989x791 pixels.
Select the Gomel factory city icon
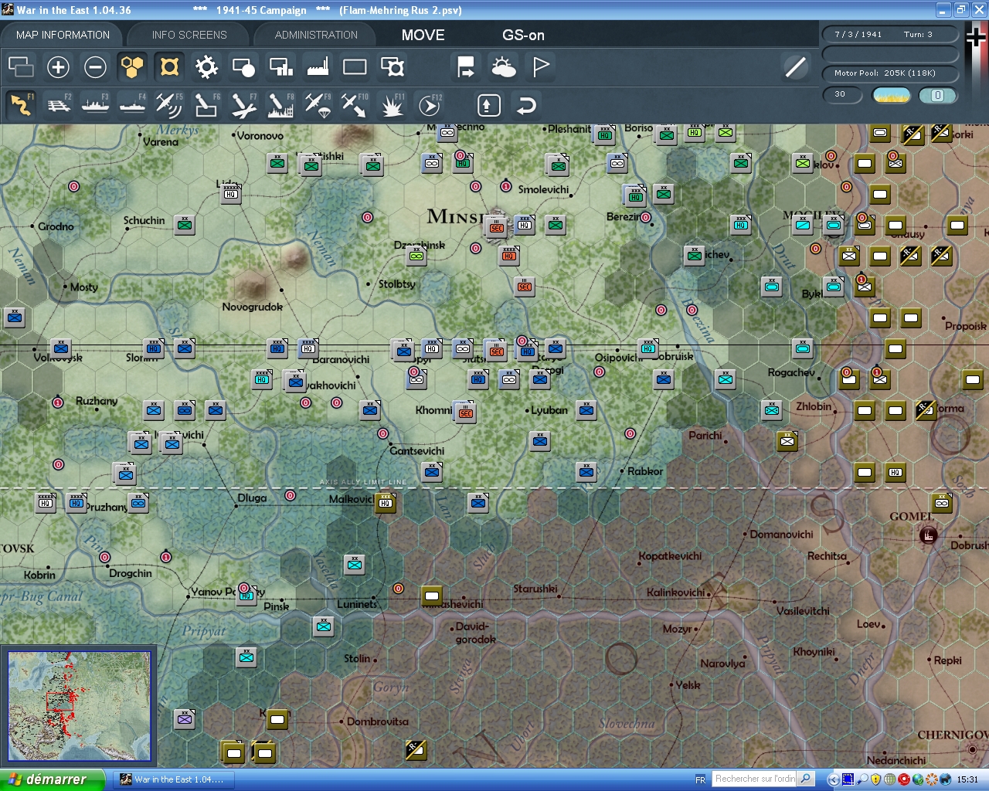[928, 535]
